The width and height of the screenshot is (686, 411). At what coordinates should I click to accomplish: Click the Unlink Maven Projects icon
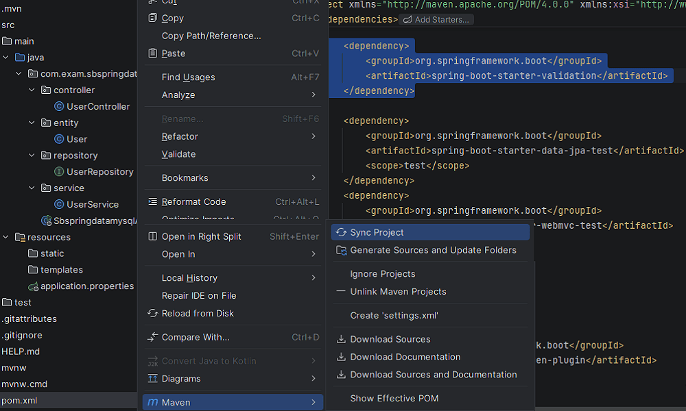[x=341, y=291]
